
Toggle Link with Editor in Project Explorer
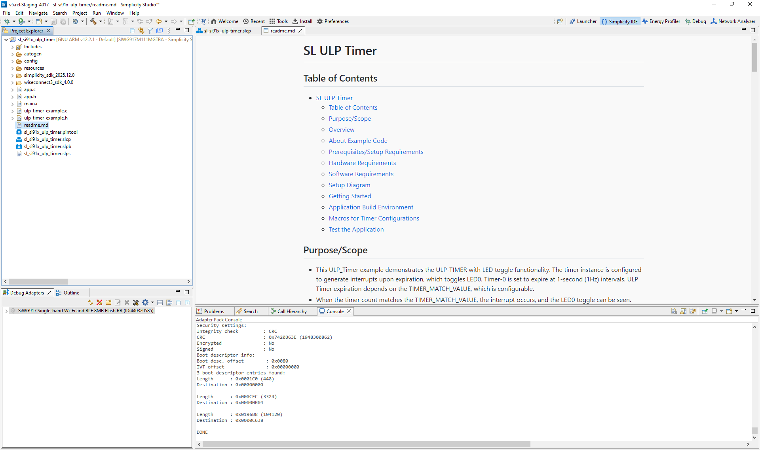[x=141, y=30]
